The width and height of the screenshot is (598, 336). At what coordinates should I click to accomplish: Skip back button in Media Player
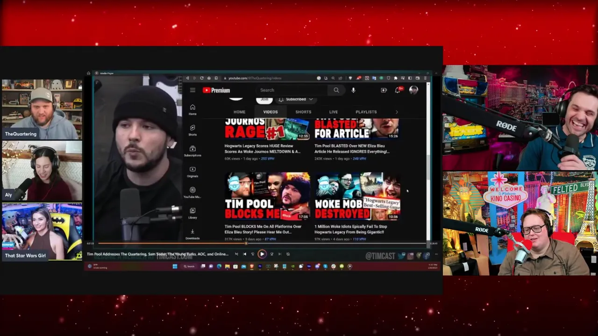tap(253, 254)
